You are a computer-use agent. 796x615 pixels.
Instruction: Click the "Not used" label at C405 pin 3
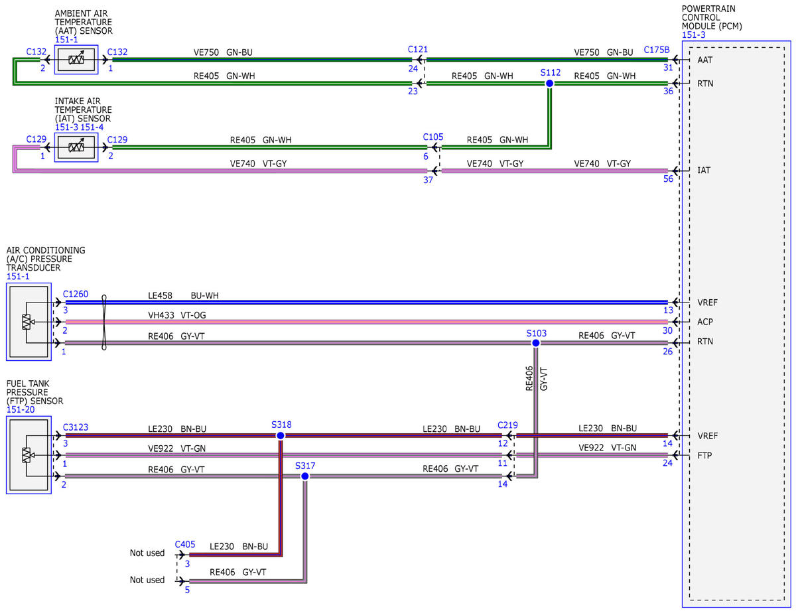point(147,553)
